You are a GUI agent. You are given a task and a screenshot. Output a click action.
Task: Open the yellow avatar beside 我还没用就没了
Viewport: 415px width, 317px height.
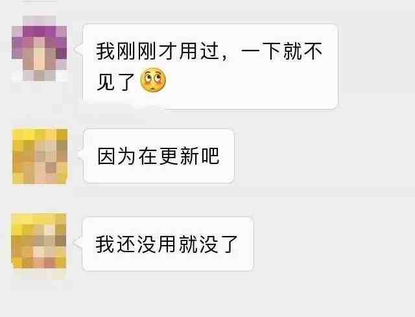coord(39,241)
